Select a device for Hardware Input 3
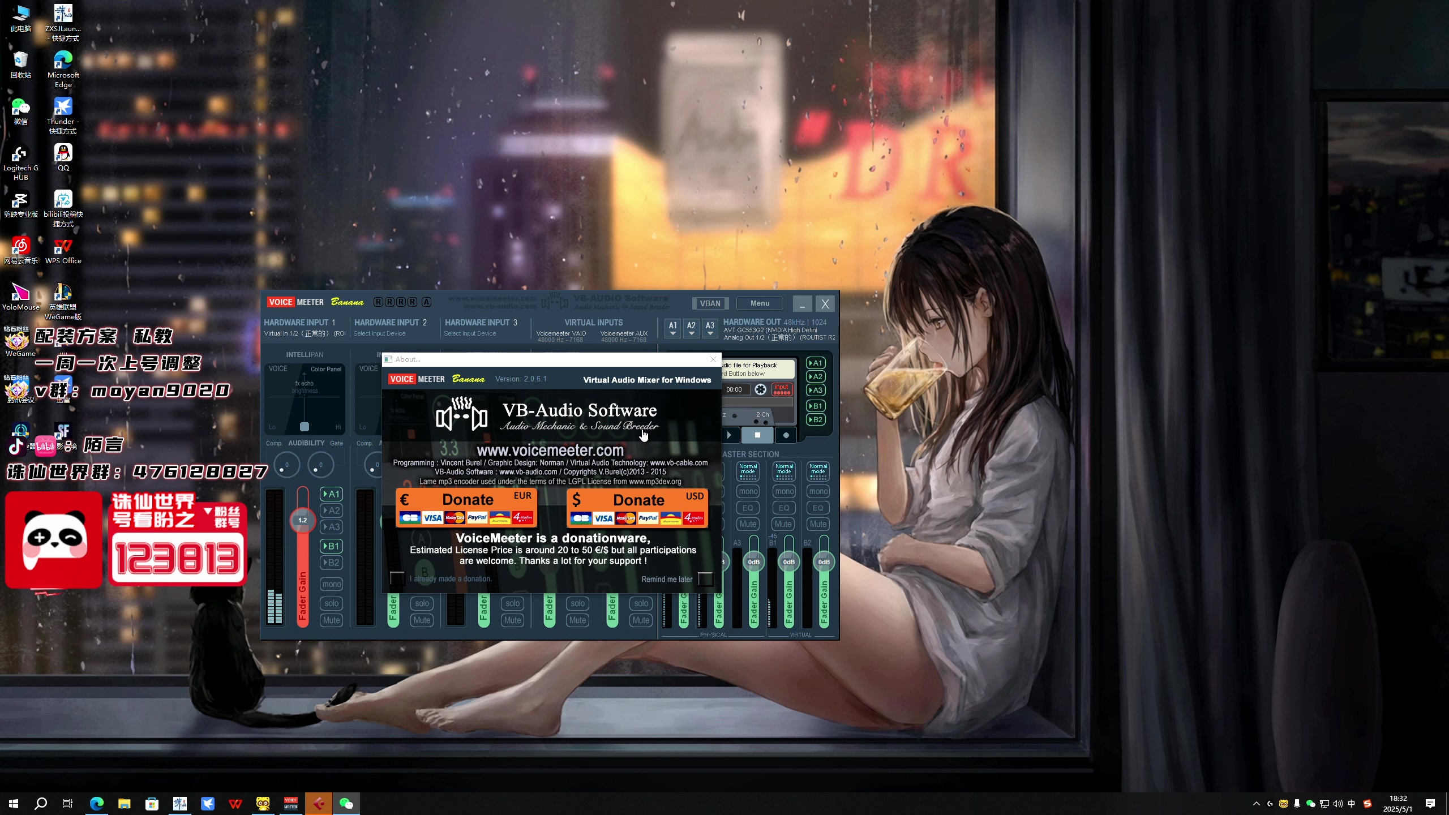Image resolution: width=1449 pixels, height=815 pixels. tap(470, 333)
